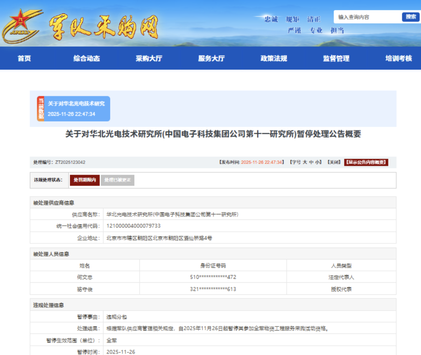421x355 pixels.
Task: Open the 培训考核 menu item
Action: (399, 58)
